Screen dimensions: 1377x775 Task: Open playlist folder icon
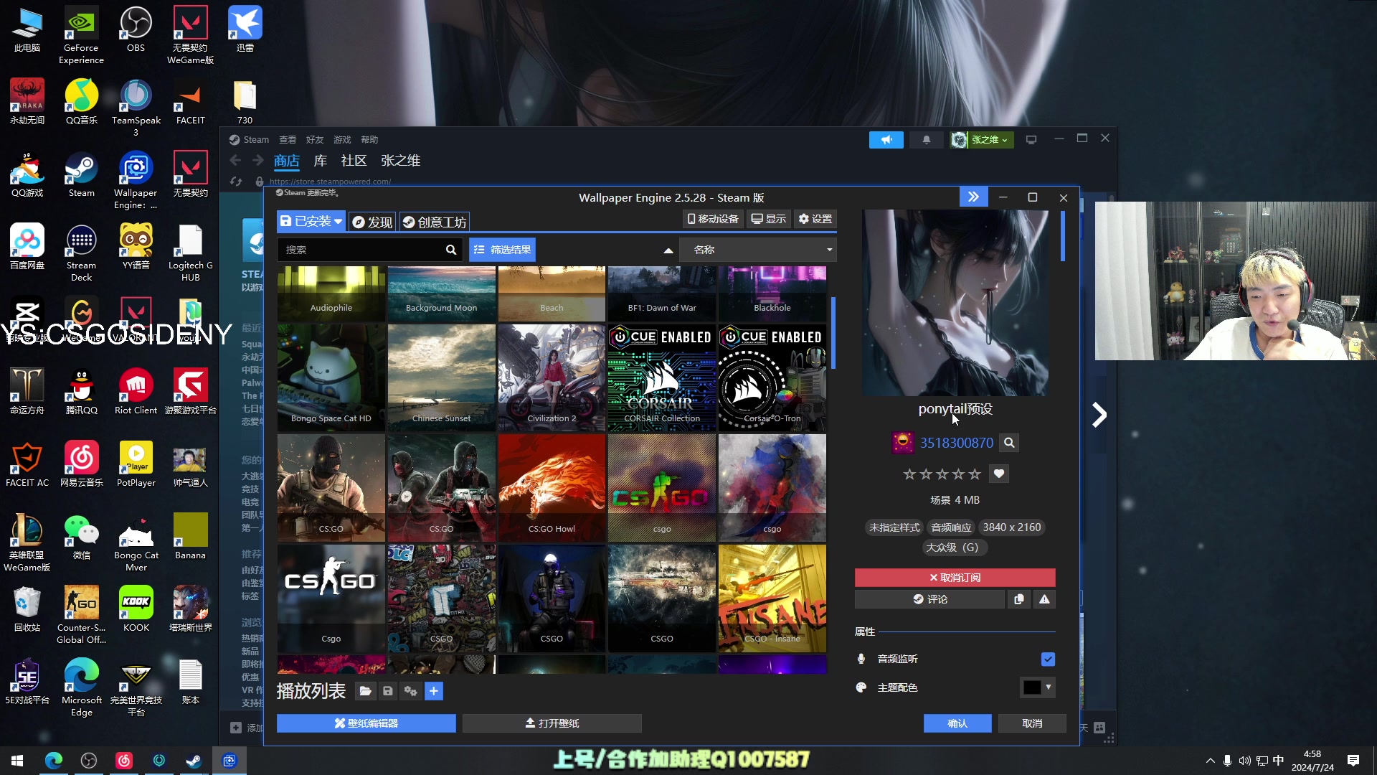[365, 691]
